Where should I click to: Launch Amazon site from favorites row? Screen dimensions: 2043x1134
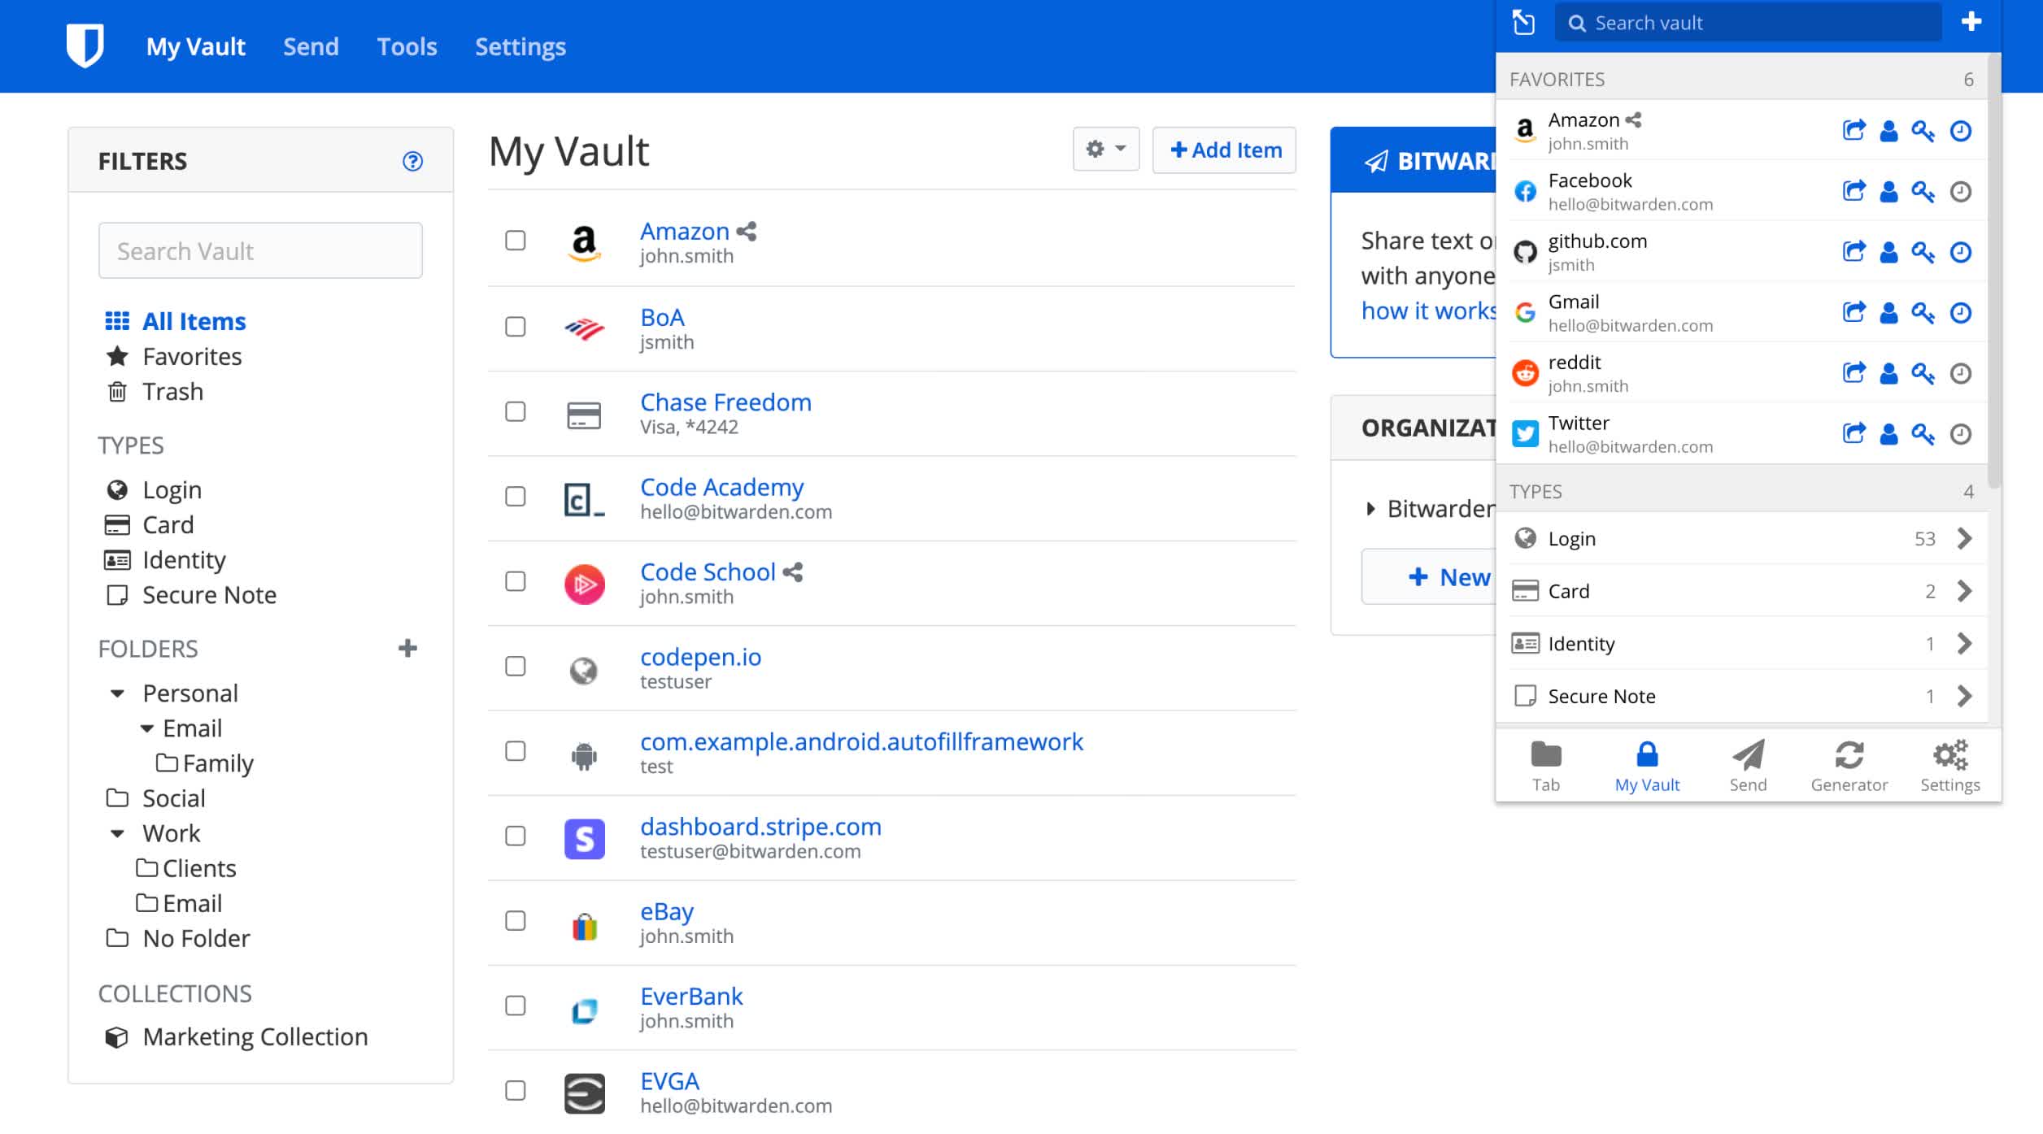[x=1854, y=131]
